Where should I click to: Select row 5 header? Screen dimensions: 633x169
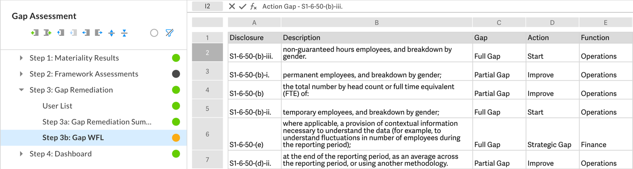(x=207, y=109)
